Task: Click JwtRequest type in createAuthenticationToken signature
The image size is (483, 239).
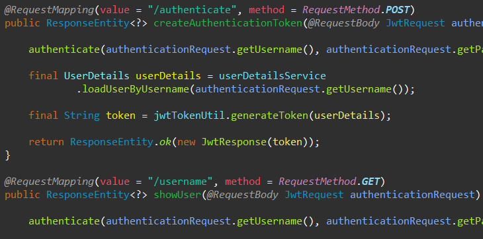Action: tap(416, 24)
